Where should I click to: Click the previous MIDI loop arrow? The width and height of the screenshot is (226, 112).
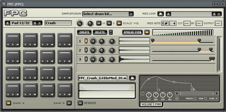(x=168, y=14)
